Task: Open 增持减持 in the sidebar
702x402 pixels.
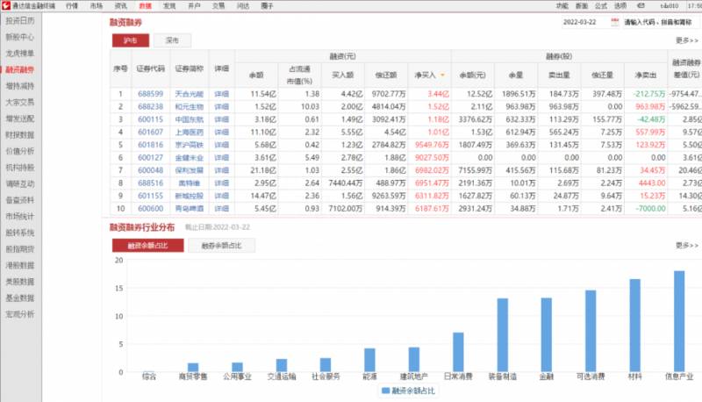Action: [20, 86]
